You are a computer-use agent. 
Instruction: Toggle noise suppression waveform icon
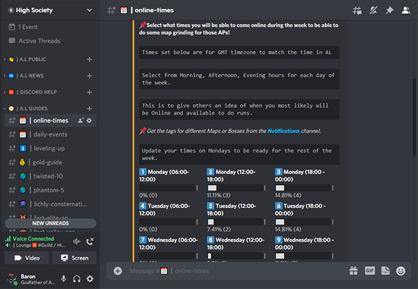pyautogui.click(x=77, y=242)
